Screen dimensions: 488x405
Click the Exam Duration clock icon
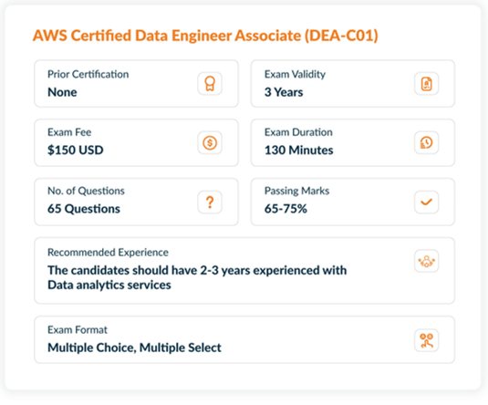(426, 143)
